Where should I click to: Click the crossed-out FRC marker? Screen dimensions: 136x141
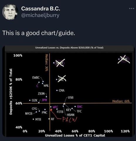point(62,79)
